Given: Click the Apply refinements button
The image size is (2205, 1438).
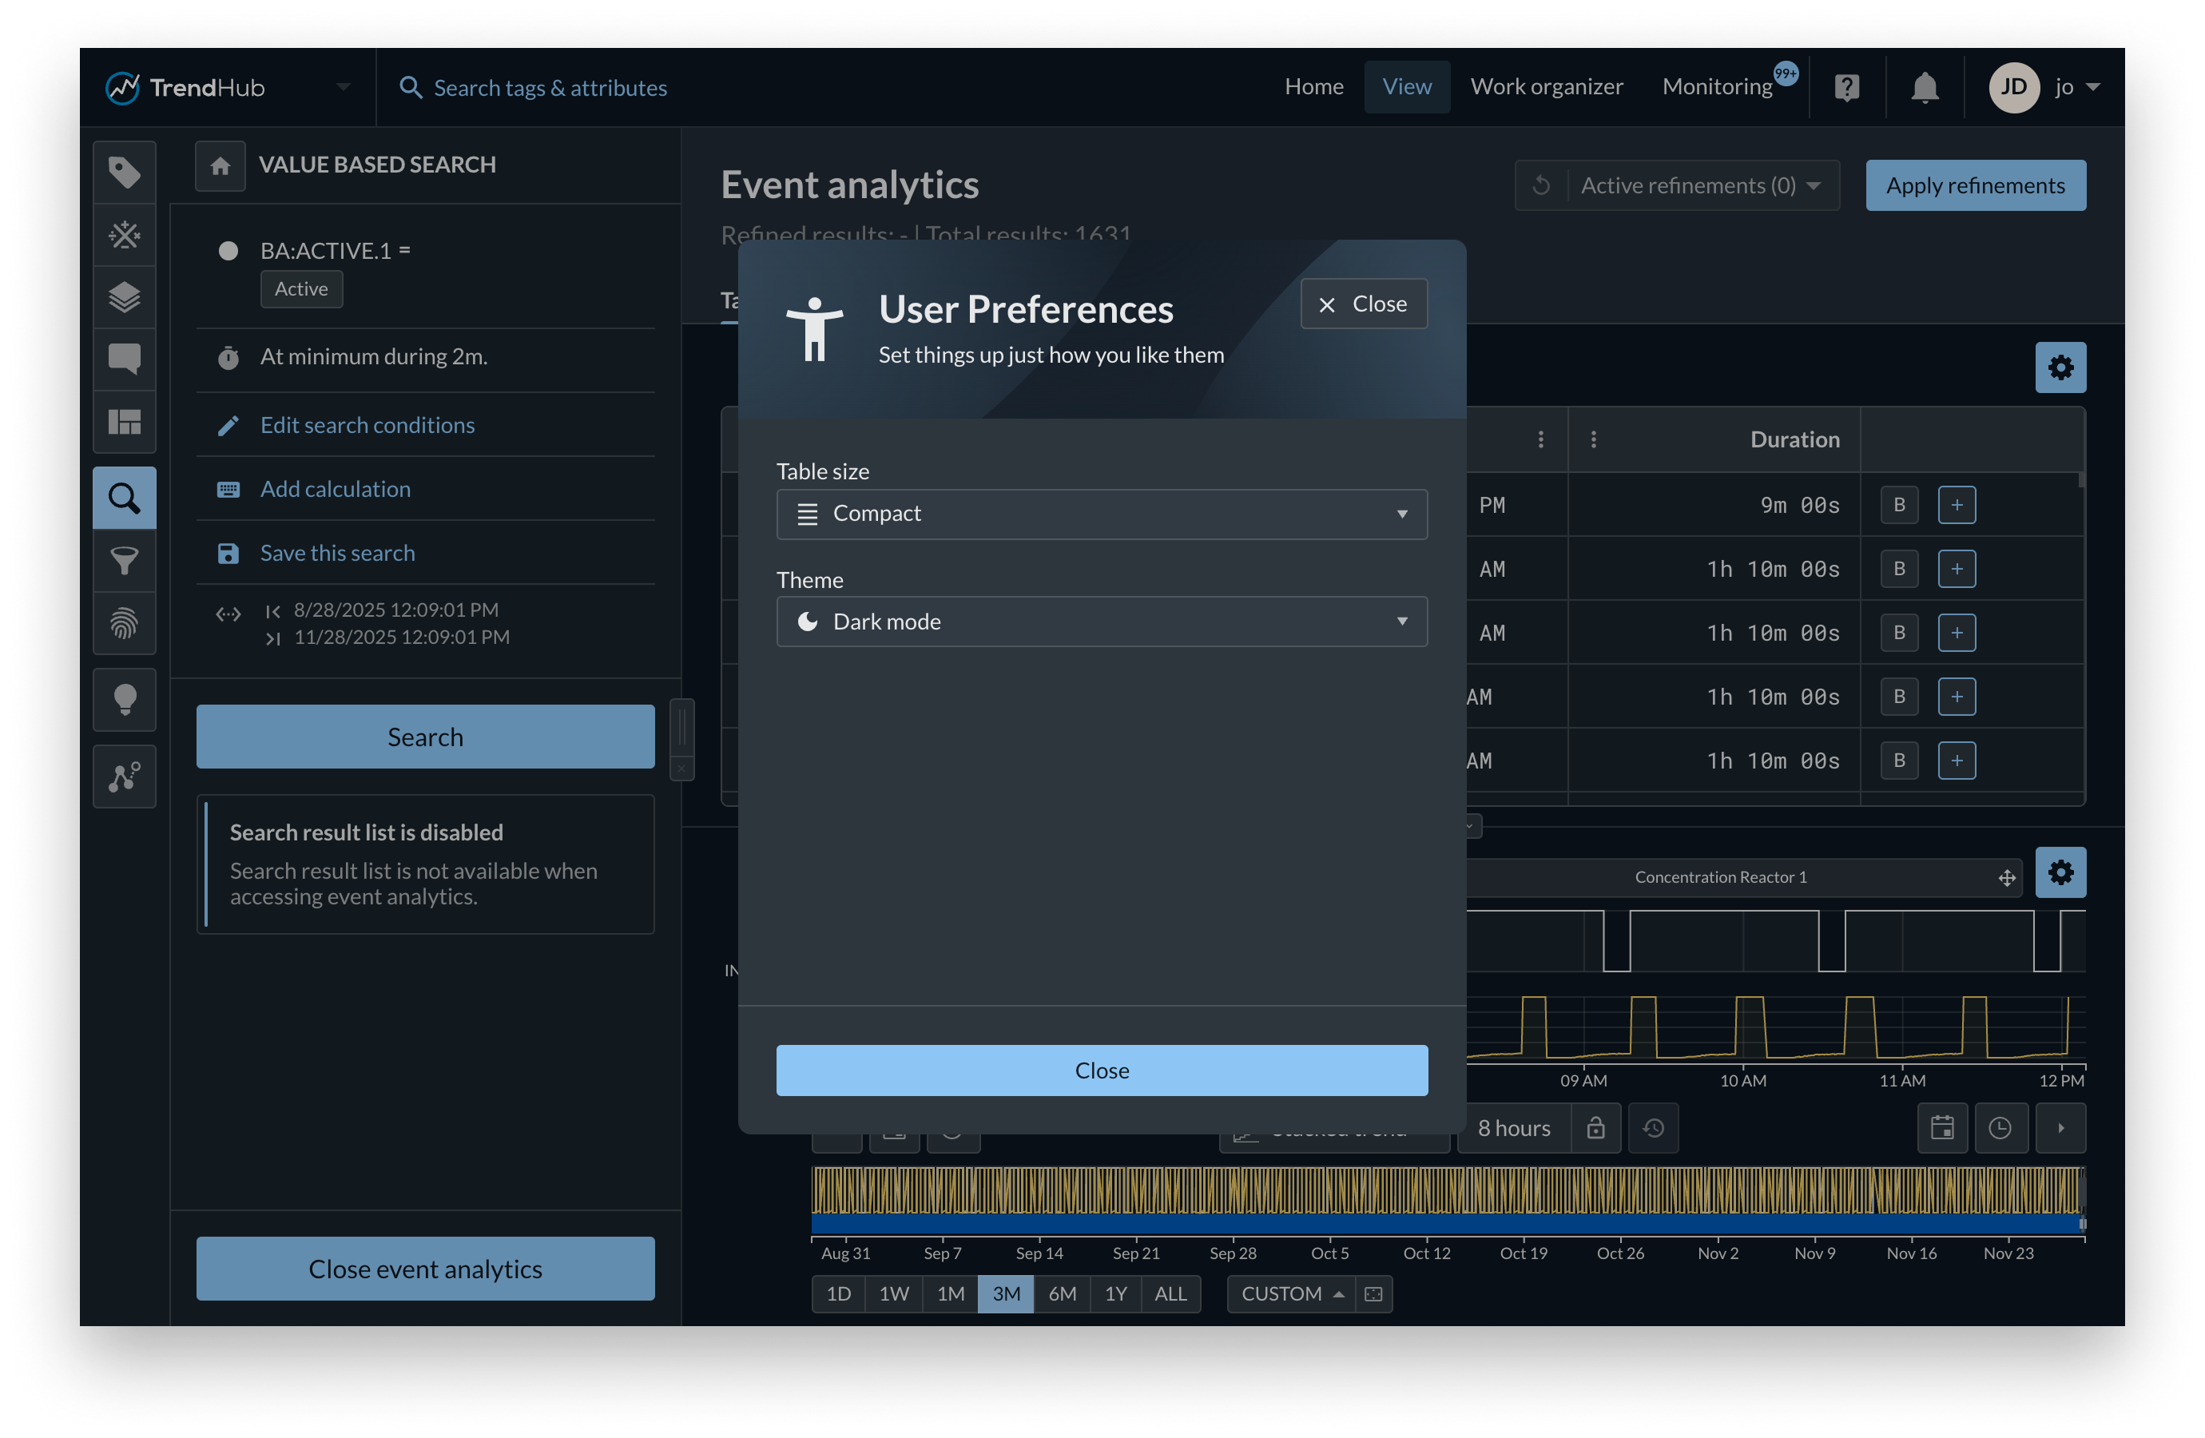Looking at the screenshot, I should [1975, 185].
